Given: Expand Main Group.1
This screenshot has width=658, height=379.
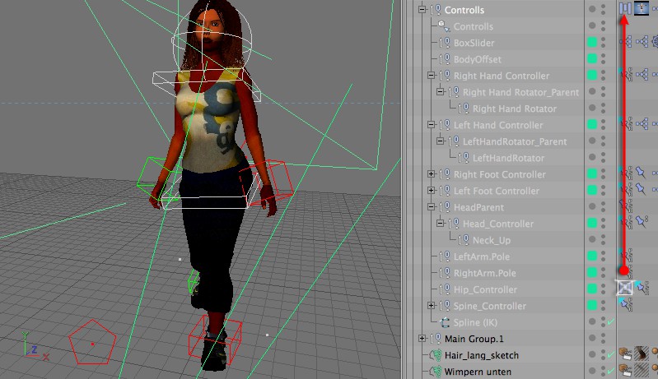Looking at the screenshot, I should [422, 339].
